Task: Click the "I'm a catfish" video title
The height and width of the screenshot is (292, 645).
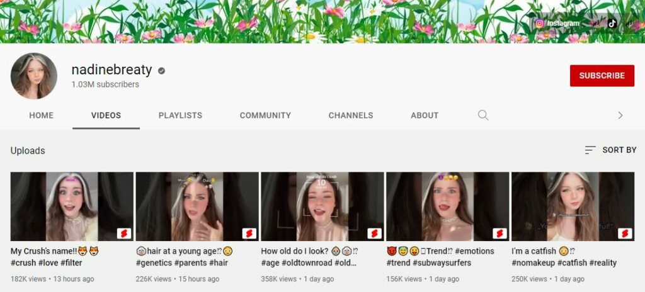Action: 564,257
